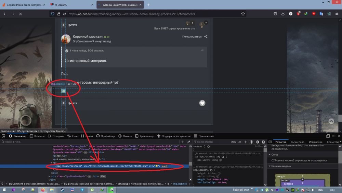Toggle :hov pseudo-class panel
This screenshot has width=342, height=193.
[x=233, y=142]
